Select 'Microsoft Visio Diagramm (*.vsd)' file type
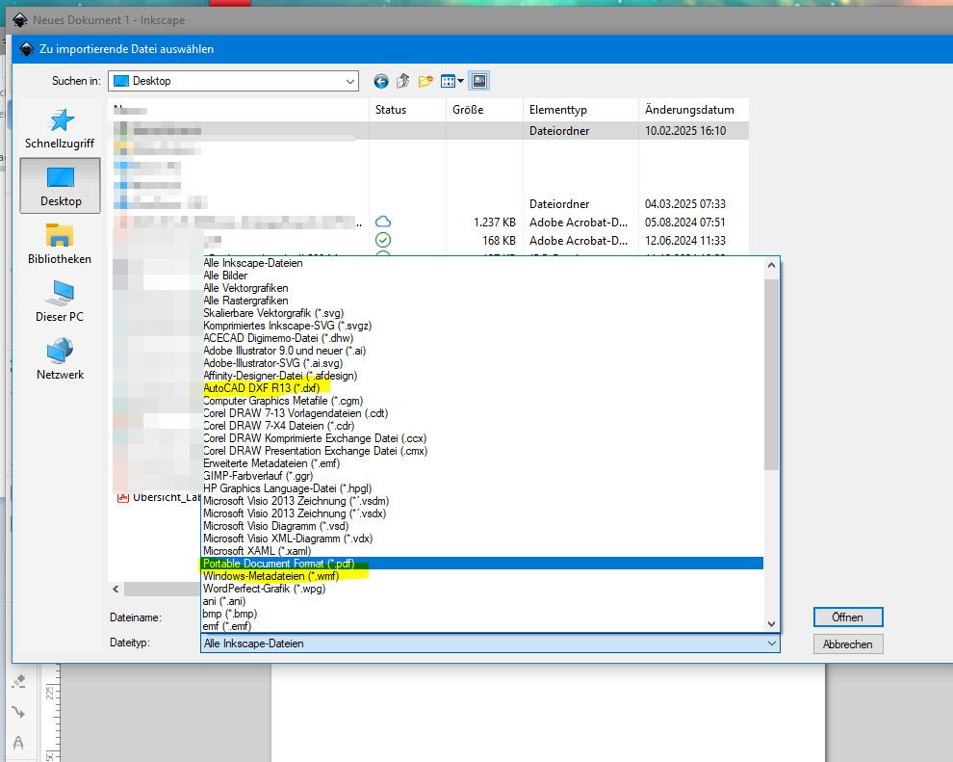Image resolution: width=953 pixels, height=762 pixels. [276, 526]
